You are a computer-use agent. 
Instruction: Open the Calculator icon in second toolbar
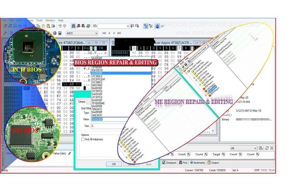pos(60,33)
